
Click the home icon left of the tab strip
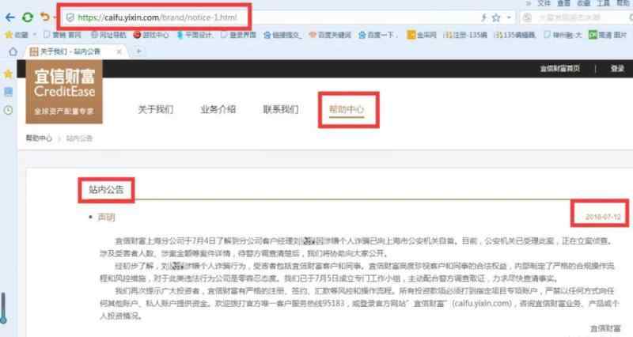[x=13, y=51]
